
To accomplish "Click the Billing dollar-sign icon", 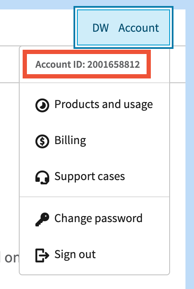I will click(42, 141).
